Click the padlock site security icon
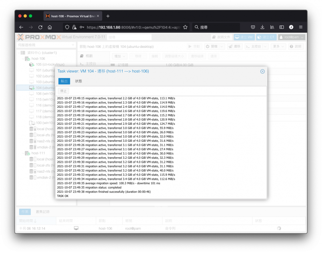This screenshot has height=253, width=322. click(74, 27)
